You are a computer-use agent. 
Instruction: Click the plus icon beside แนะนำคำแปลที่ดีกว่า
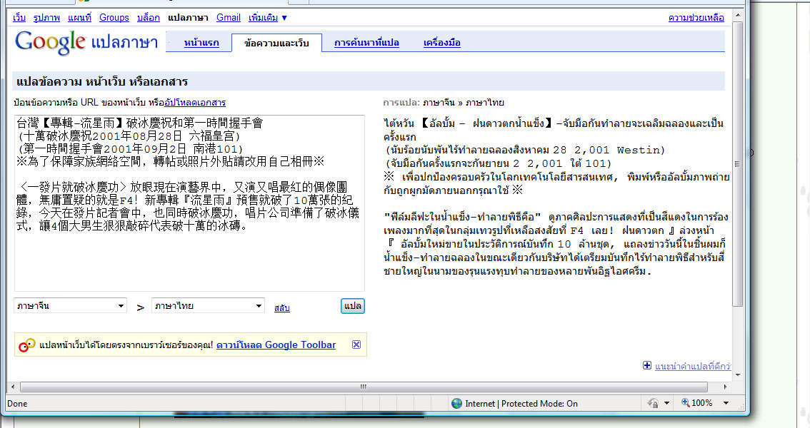pyautogui.click(x=646, y=365)
